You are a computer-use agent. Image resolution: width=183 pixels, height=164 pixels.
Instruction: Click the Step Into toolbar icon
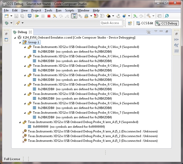55,16
